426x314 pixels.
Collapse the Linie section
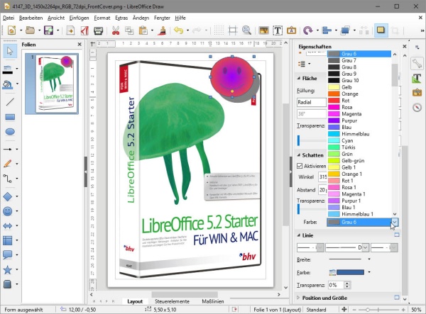(x=299, y=235)
